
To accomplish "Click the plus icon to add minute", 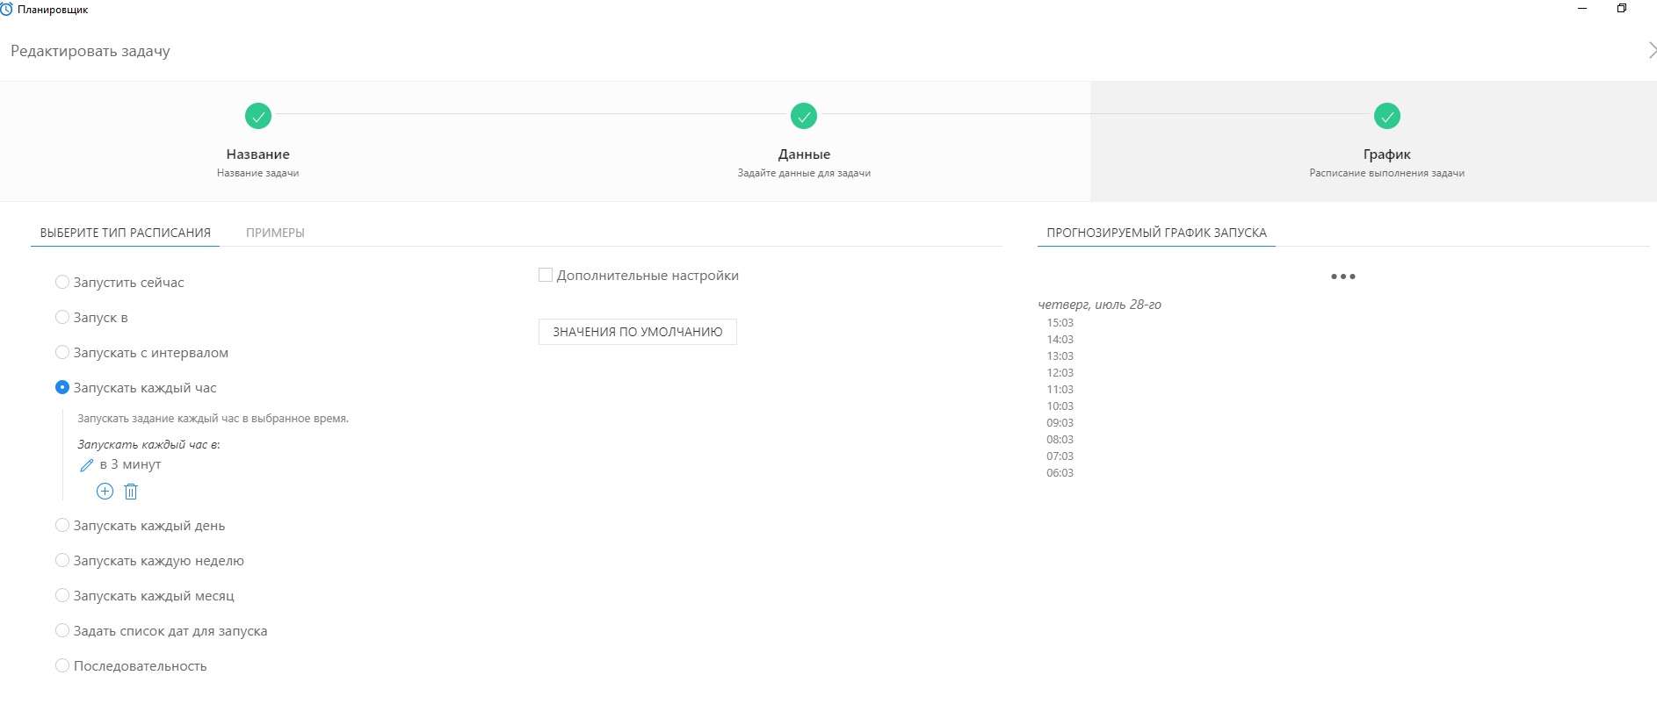I will point(105,492).
